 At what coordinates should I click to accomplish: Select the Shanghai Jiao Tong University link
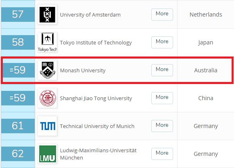pos(96,99)
